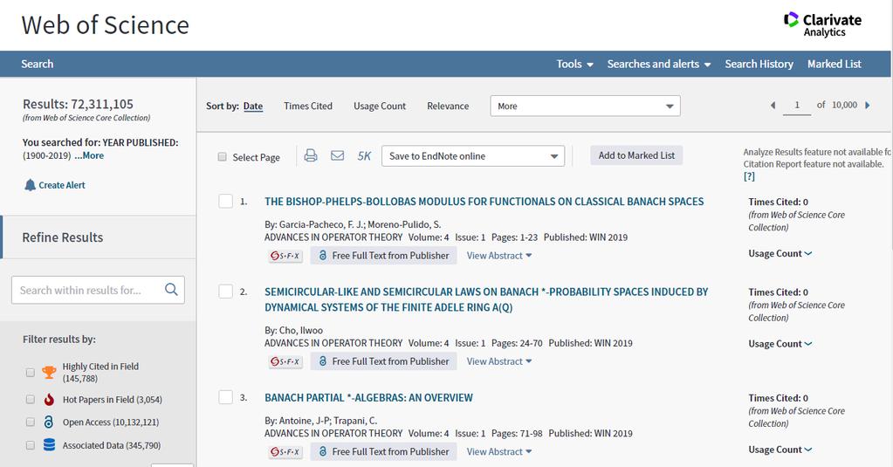The width and height of the screenshot is (893, 467).
Task: Click the Clarivate Analytics logo
Action: [x=822, y=24]
